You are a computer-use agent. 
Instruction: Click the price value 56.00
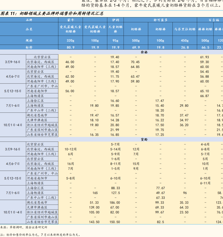[70, 91]
